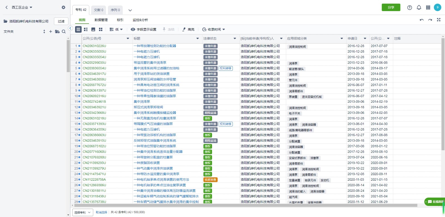The height and width of the screenshot is (217, 445).
Task: Open the help question mark icon
Action: tap(410, 7)
